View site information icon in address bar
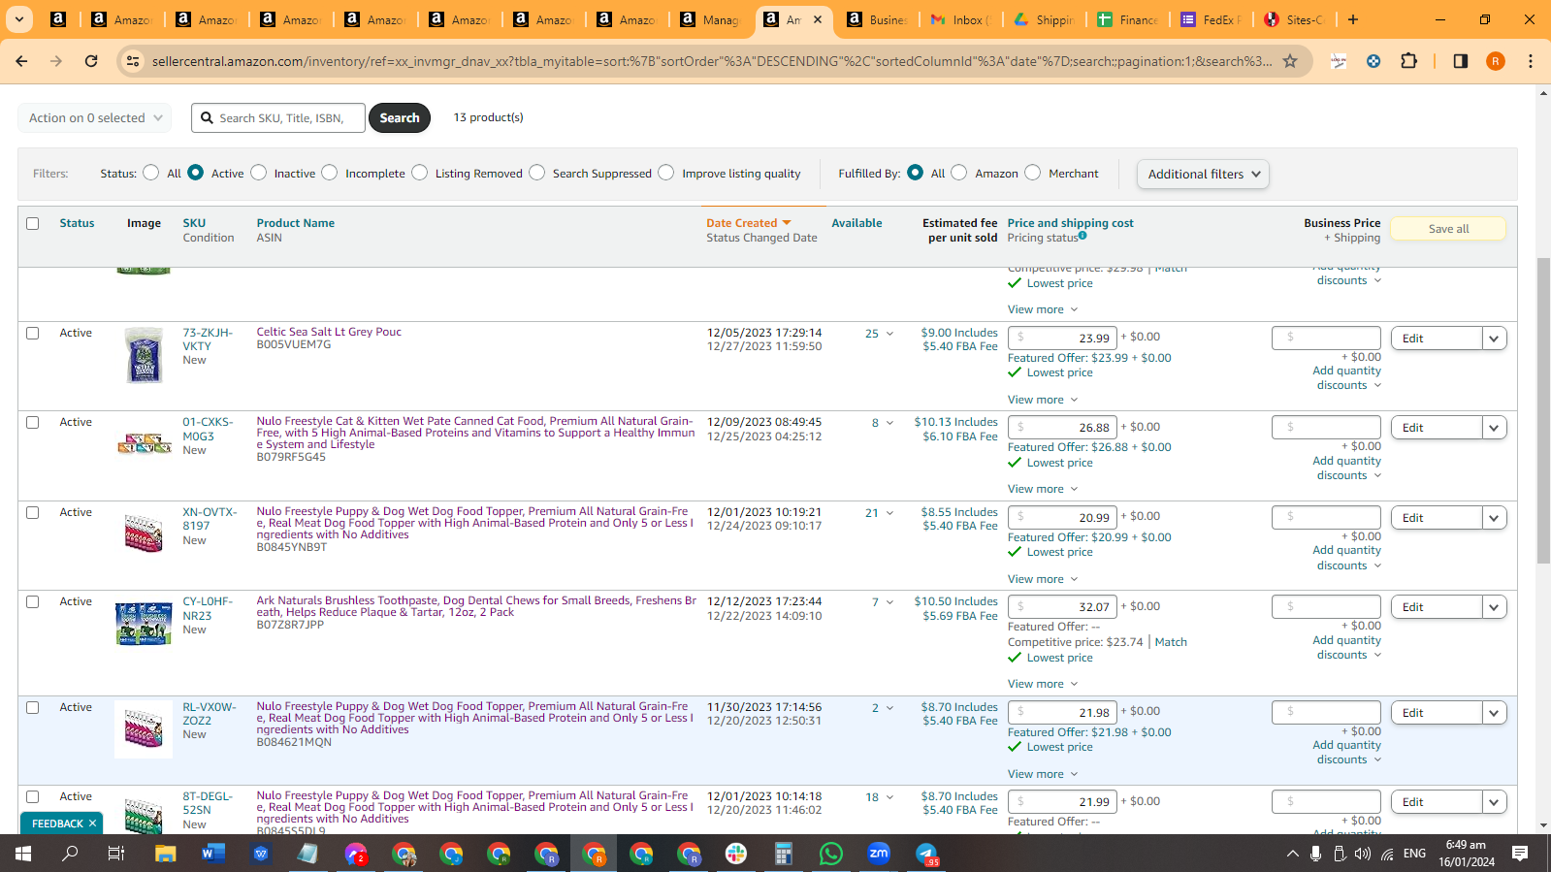This screenshot has width=1551, height=872. coord(133,61)
